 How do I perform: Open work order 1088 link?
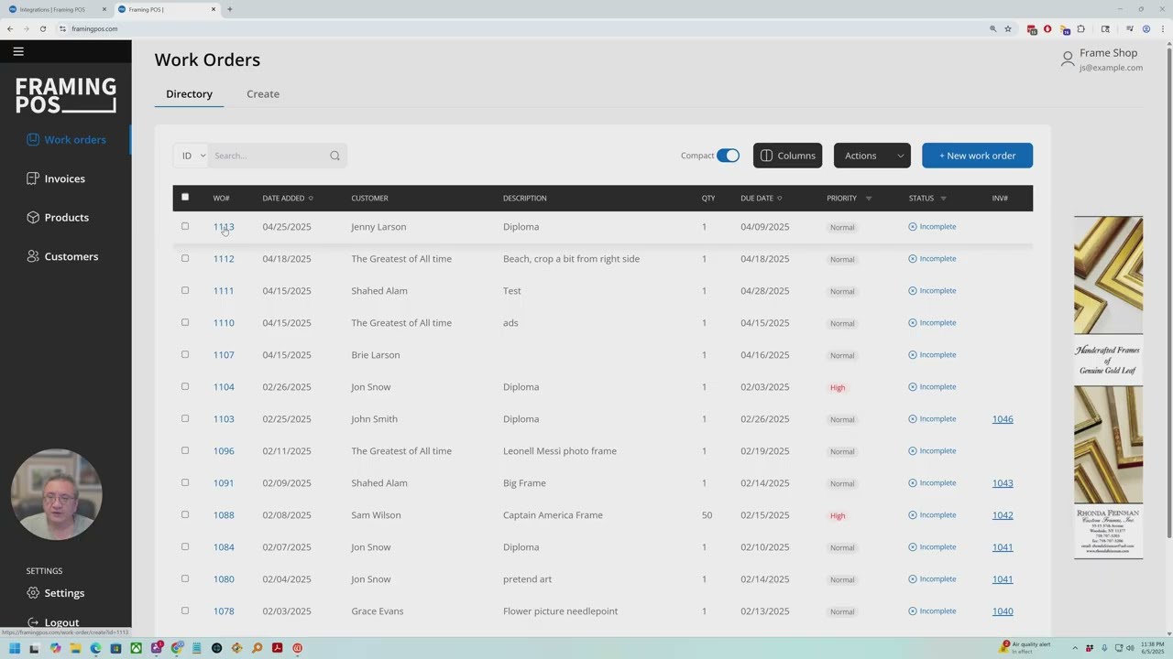click(224, 515)
